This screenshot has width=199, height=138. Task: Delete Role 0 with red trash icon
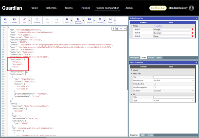tap(193, 29)
